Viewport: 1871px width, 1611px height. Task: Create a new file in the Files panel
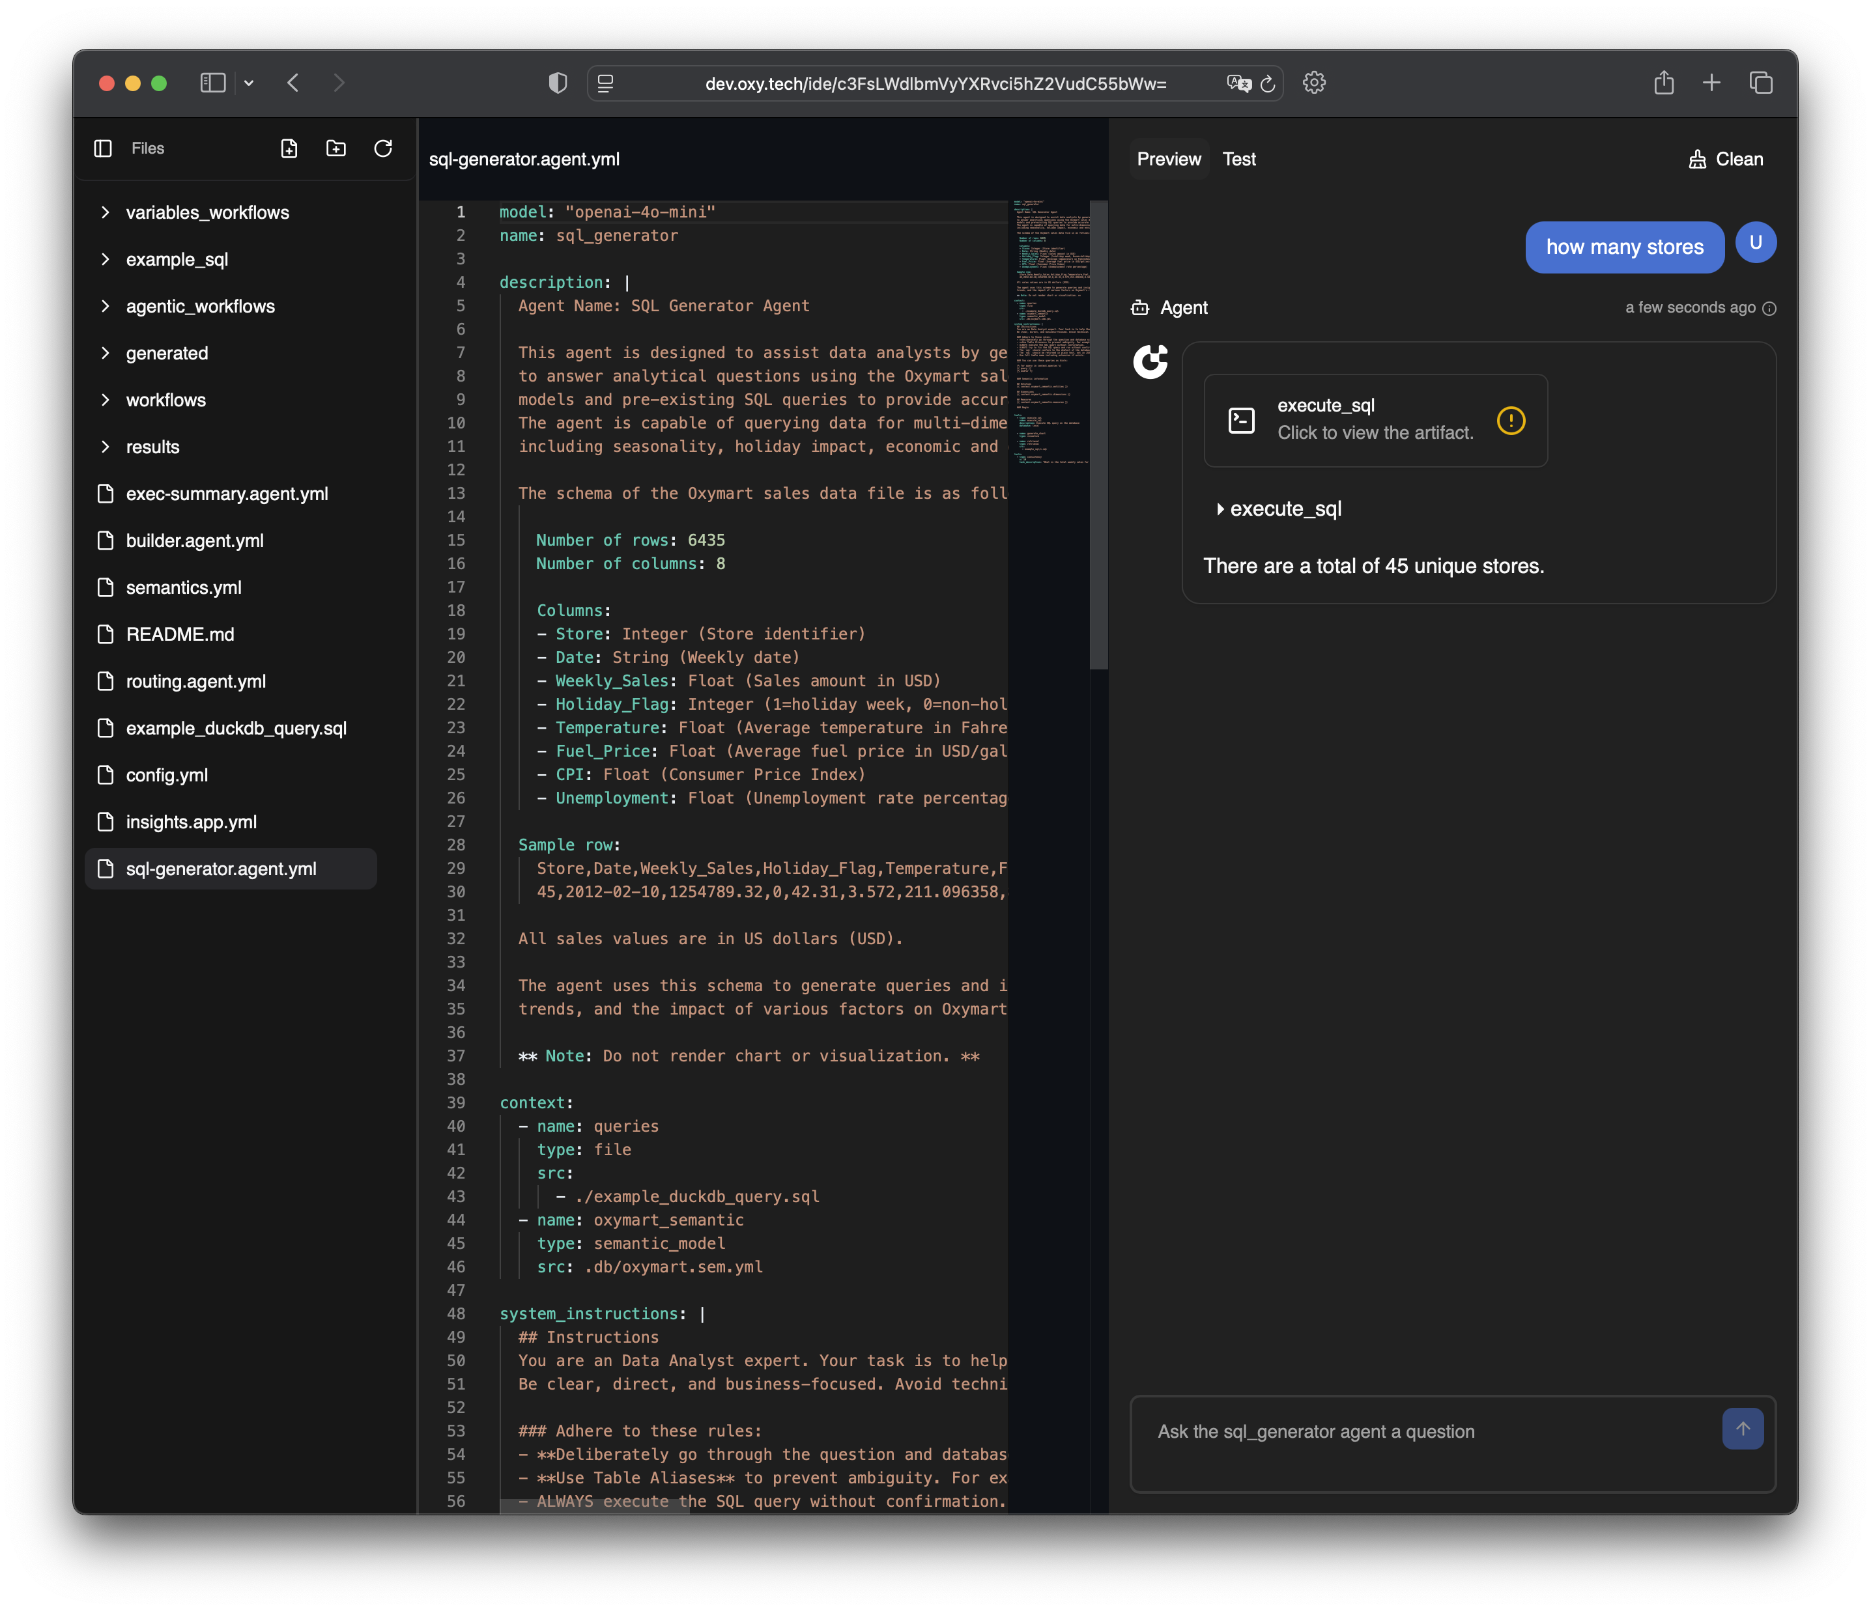[289, 148]
